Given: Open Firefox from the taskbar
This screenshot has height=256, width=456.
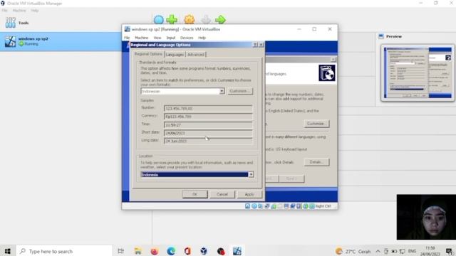Looking at the screenshot, I should pos(155,251).
